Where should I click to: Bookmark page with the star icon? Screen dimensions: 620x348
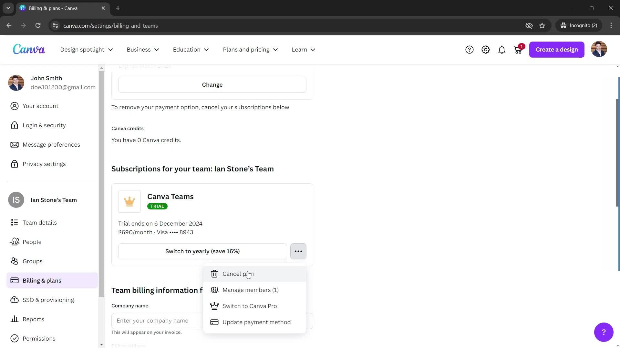(x=542, y=25)
